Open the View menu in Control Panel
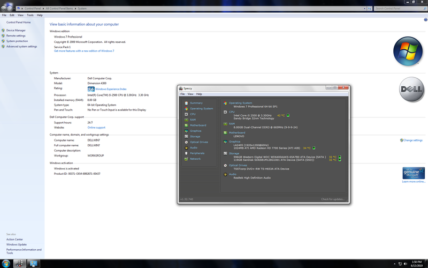Screen dimensions: 428x268 click(20, 16)
